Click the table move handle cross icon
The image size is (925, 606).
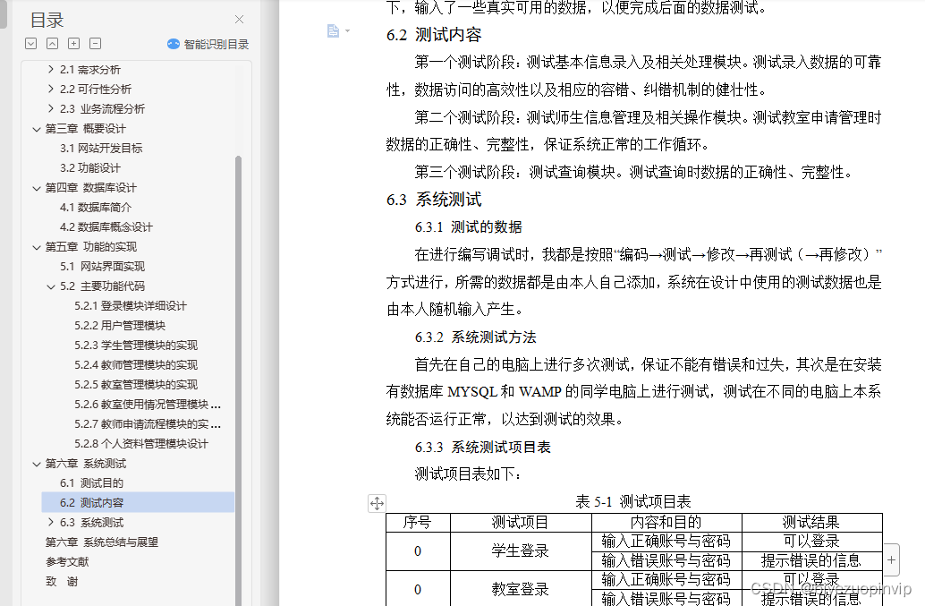tap(377, 503)
